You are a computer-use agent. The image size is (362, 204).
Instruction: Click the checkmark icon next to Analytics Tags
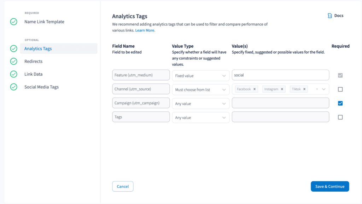13,48
